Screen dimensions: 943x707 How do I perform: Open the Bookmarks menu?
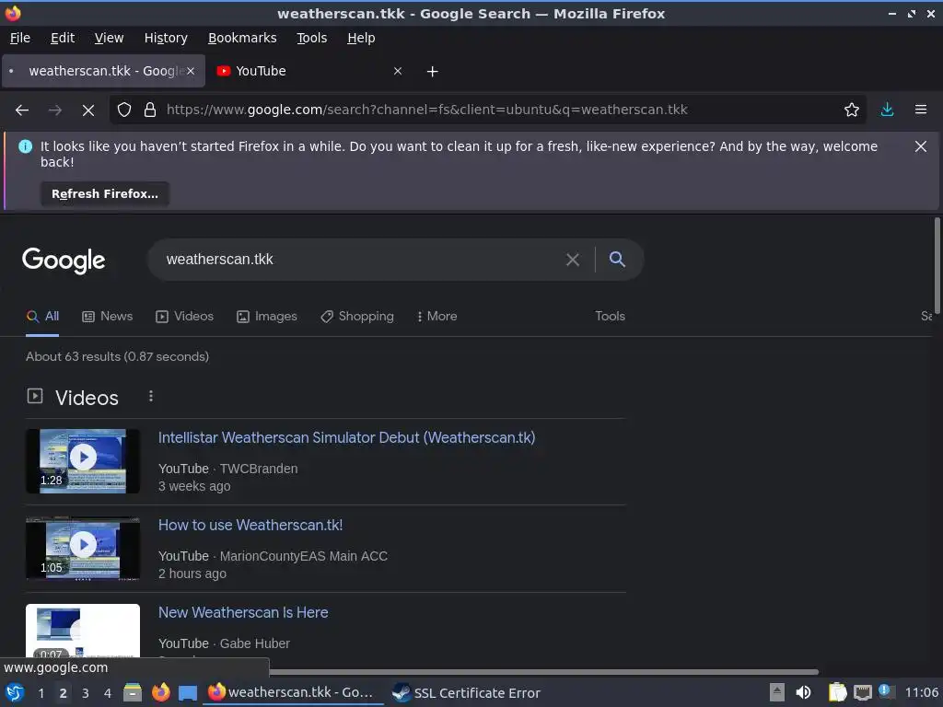242,38
